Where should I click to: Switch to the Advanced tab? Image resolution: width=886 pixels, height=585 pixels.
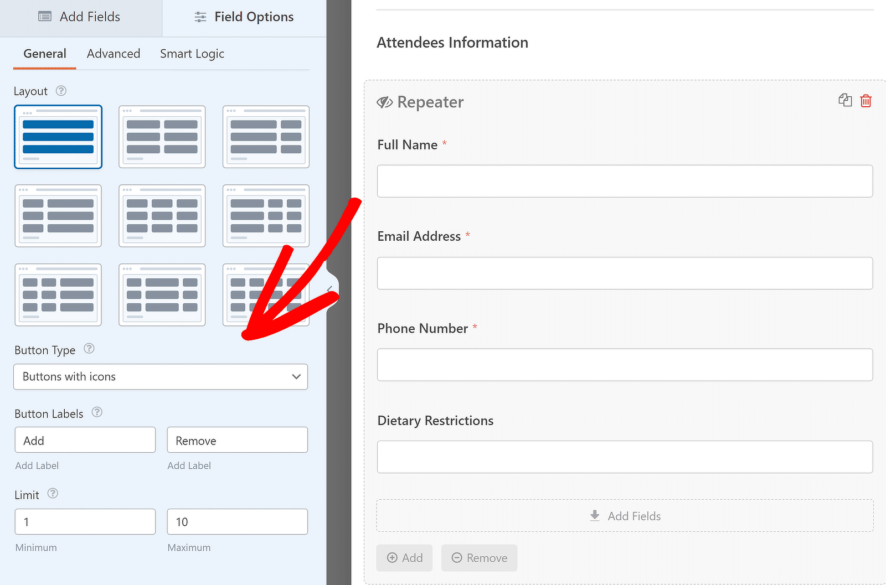(x=113, y=53)
